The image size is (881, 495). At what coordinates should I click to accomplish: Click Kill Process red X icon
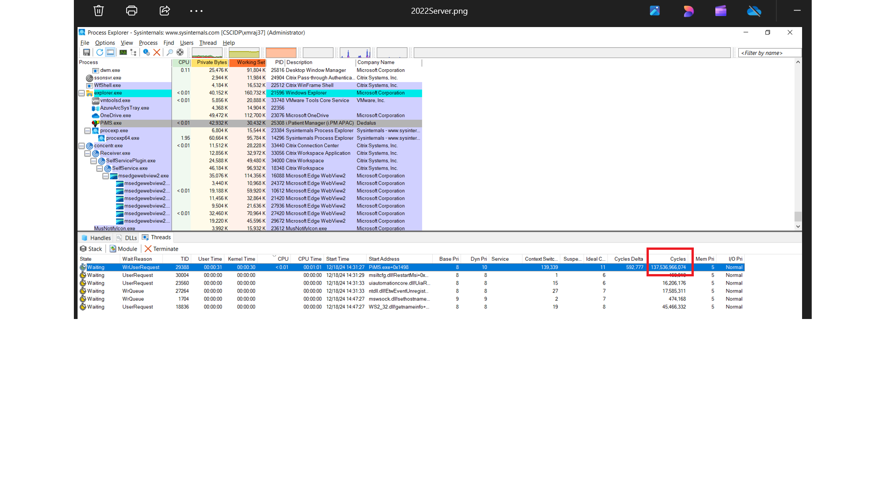pos(157,52)
